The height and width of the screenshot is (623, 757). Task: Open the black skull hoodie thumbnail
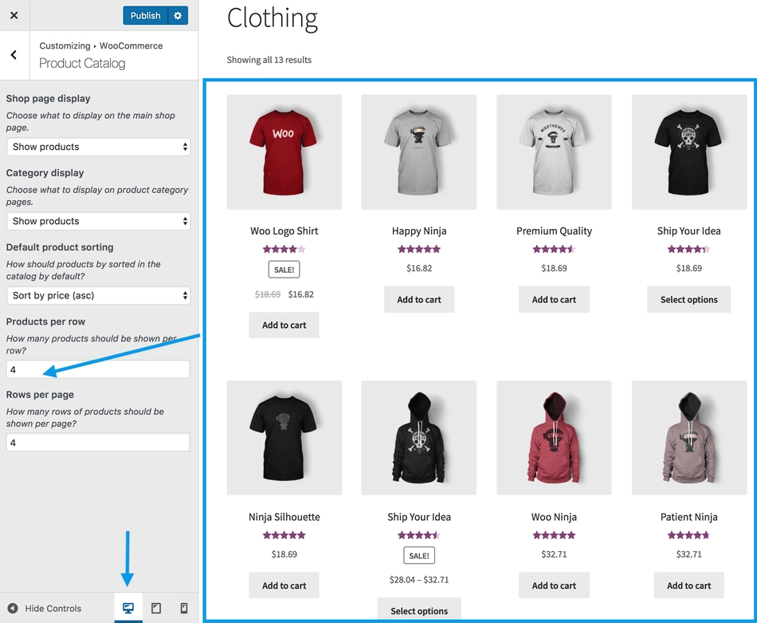pyautogui.click(x=419, y=437)
